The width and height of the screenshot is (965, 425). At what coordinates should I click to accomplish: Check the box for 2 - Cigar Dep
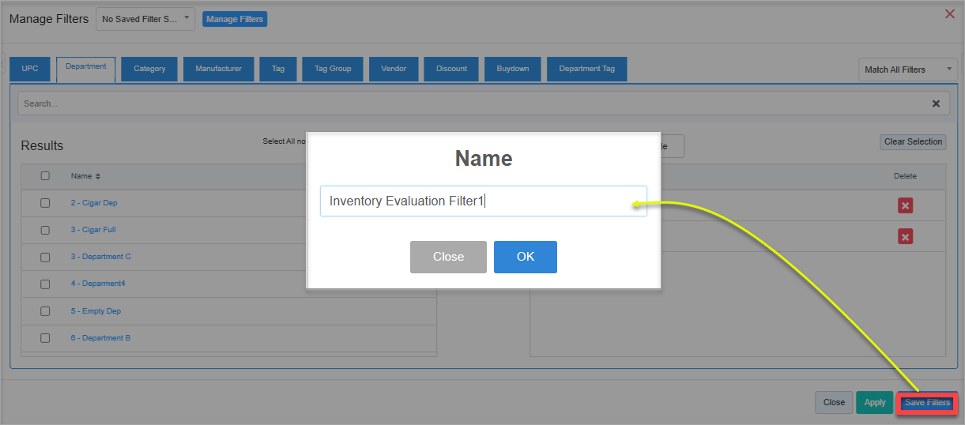pyautogui.click(x=45, y=203)
